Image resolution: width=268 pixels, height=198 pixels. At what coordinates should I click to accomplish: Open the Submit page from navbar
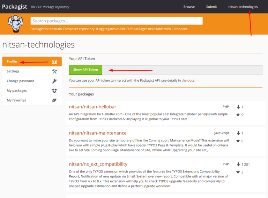point(211,7)
